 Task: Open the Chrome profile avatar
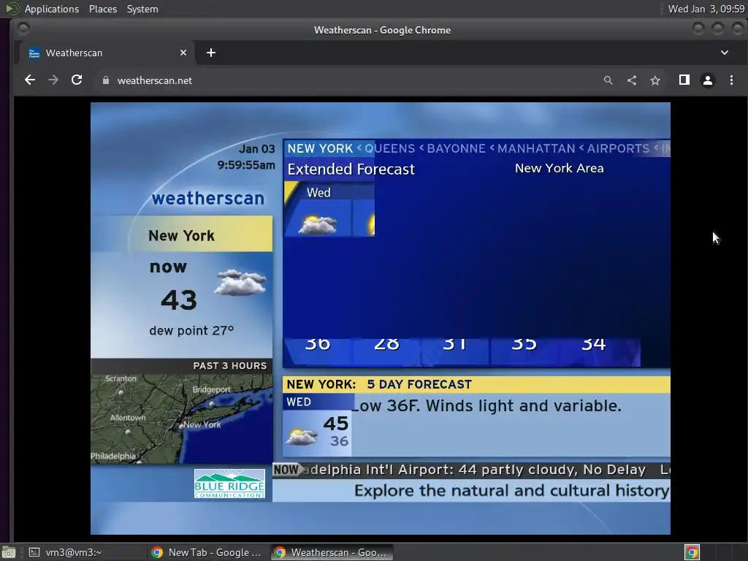click(x=708, y=80)
